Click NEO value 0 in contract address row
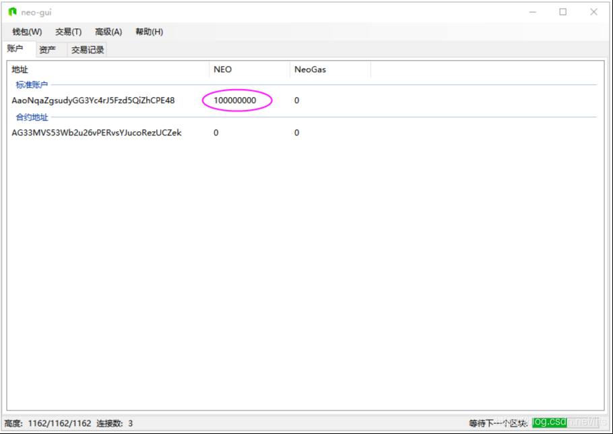Screen dimensions: 613x434 pos(216,133)
